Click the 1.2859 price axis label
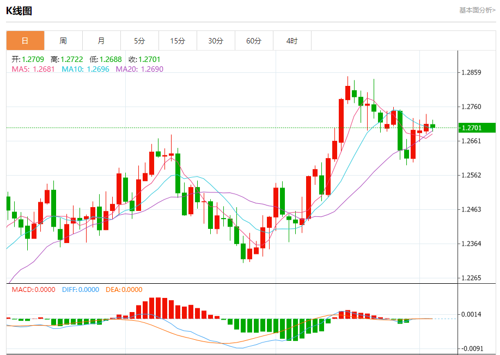 point(471,73)
